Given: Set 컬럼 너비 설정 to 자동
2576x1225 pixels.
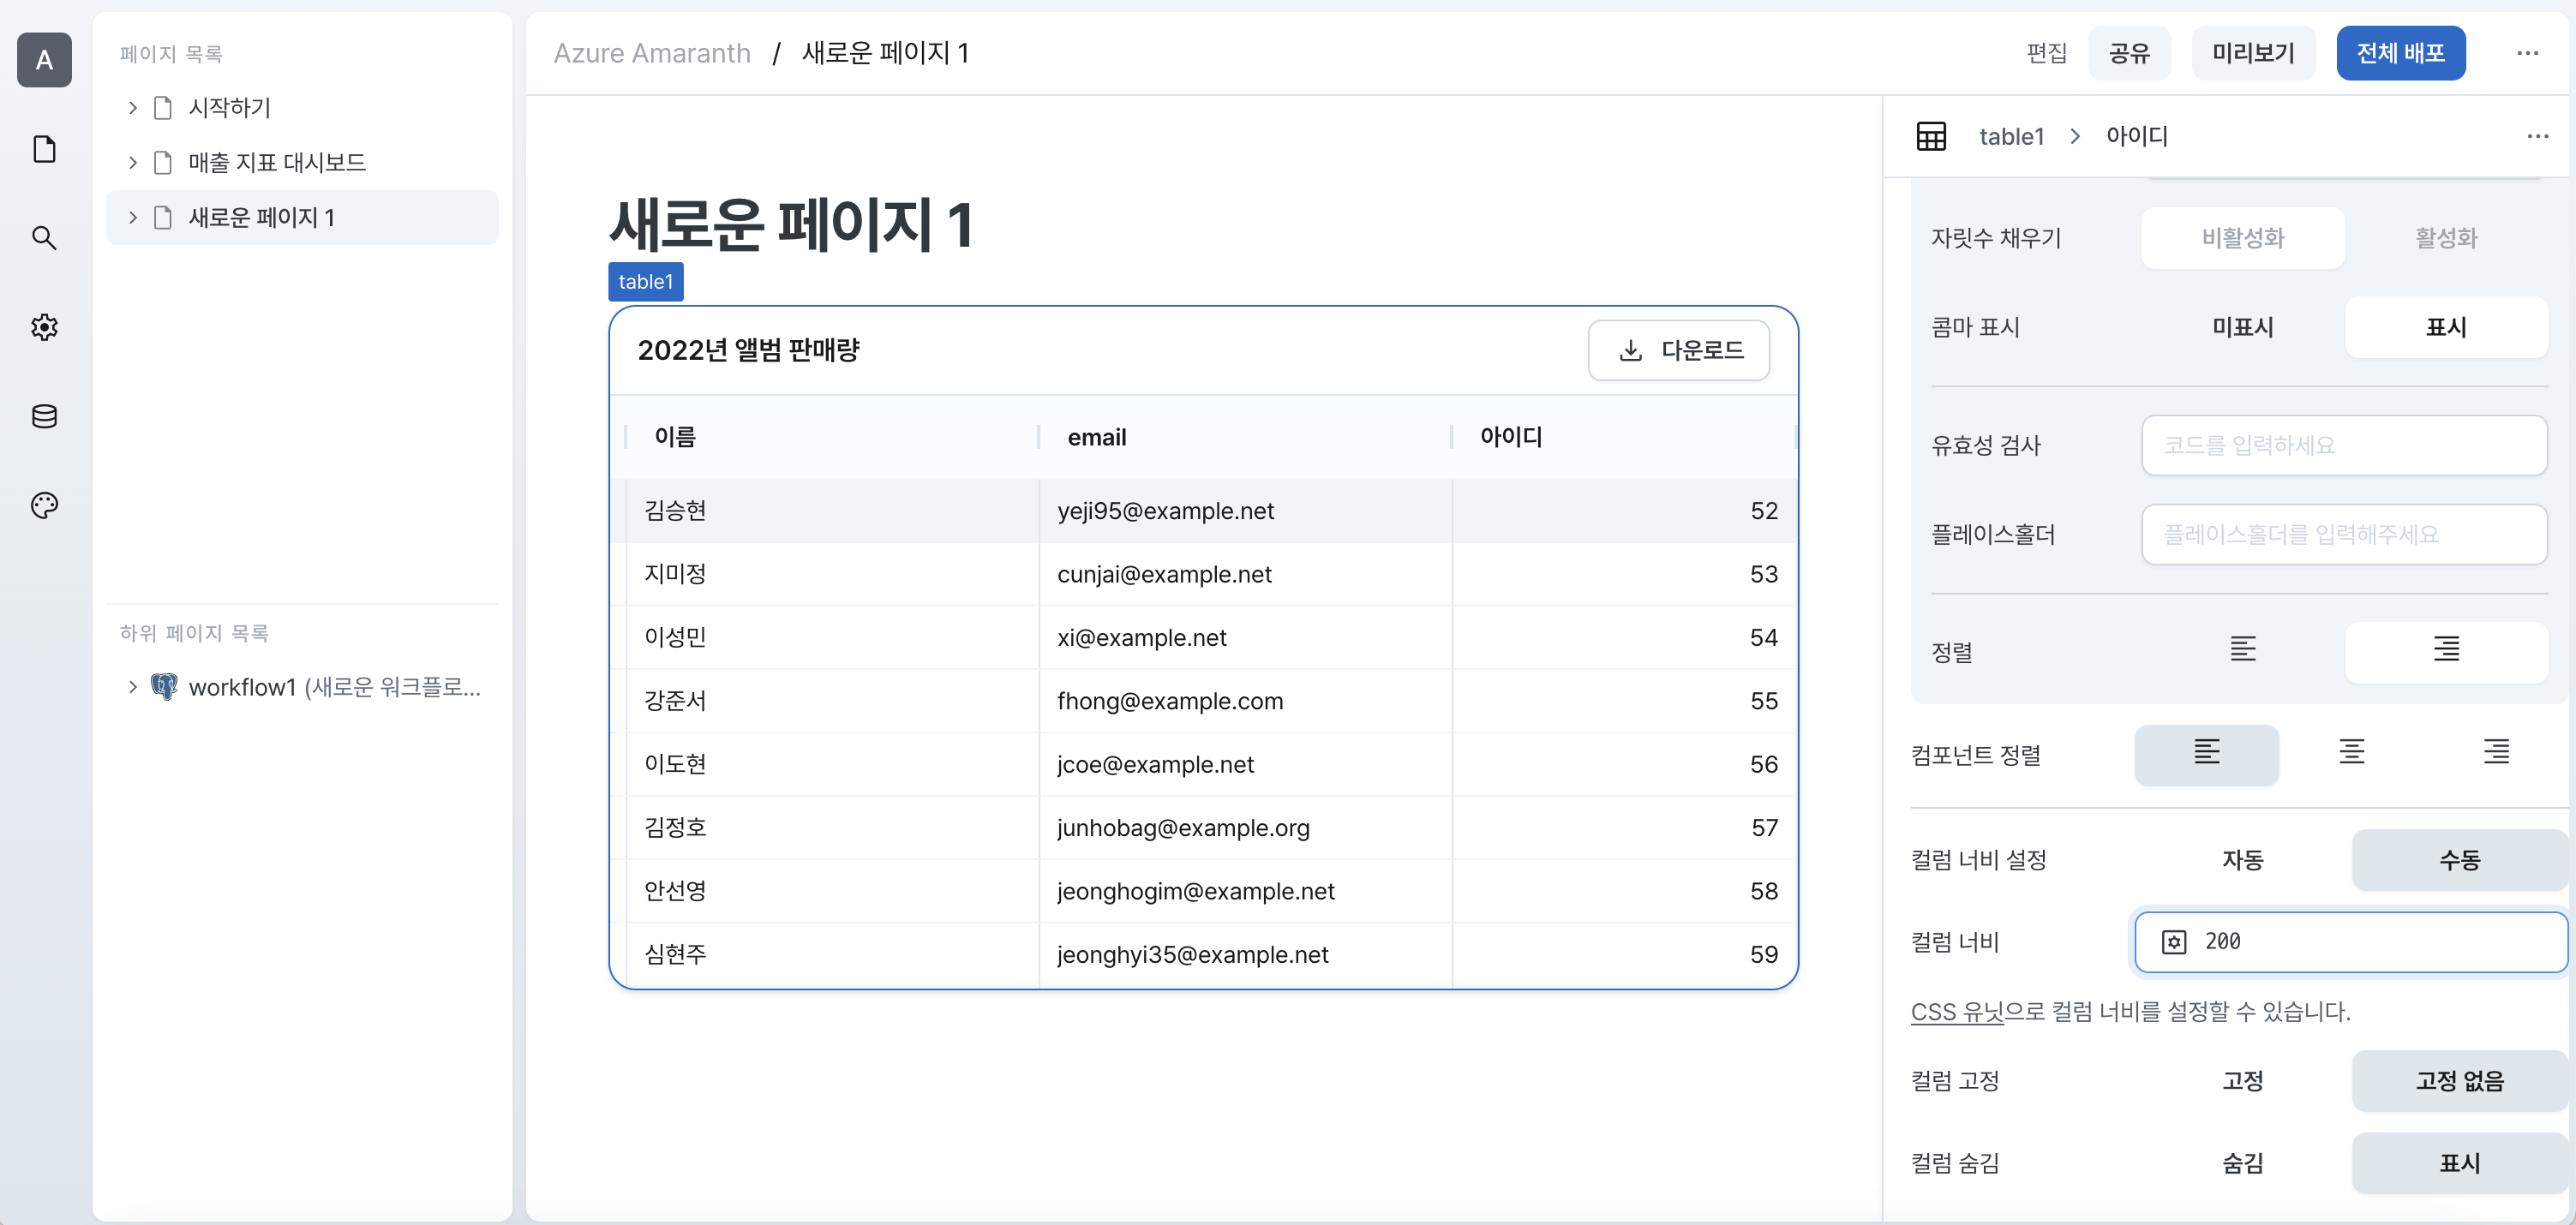Looking at the screenshot, I should pos(2243,859).
